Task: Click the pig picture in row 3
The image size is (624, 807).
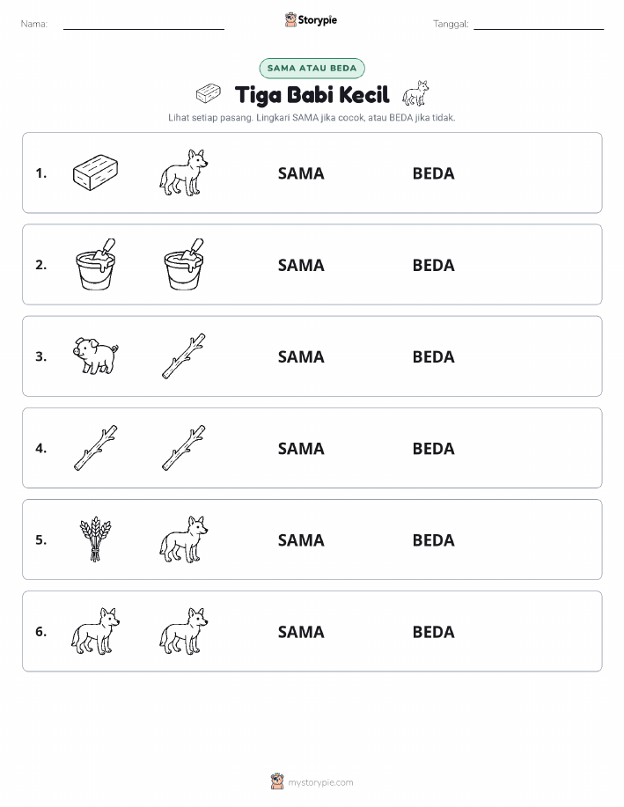Action: click(96, 356)
